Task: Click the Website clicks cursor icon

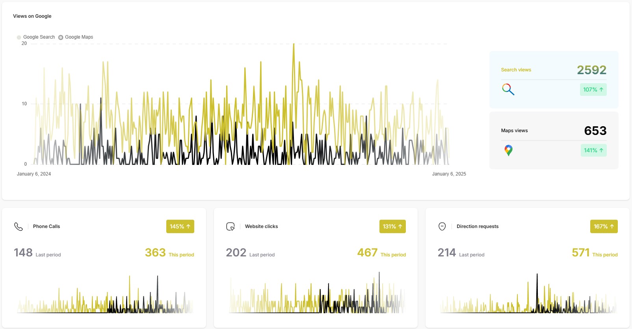Action: tap(230, 226)
